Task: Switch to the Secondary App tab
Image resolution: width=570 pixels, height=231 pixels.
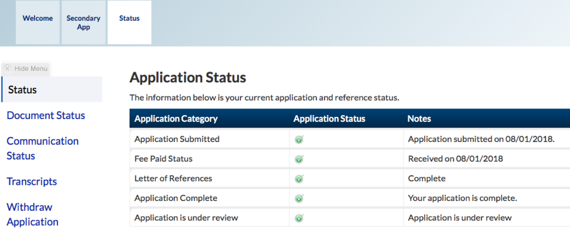Action: click(x=83, y=23)
